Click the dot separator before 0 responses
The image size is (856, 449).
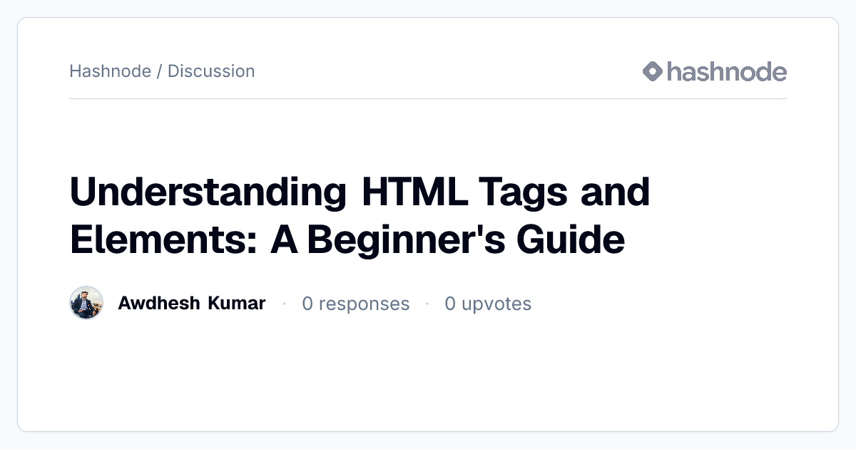click(x=284, y=304)
